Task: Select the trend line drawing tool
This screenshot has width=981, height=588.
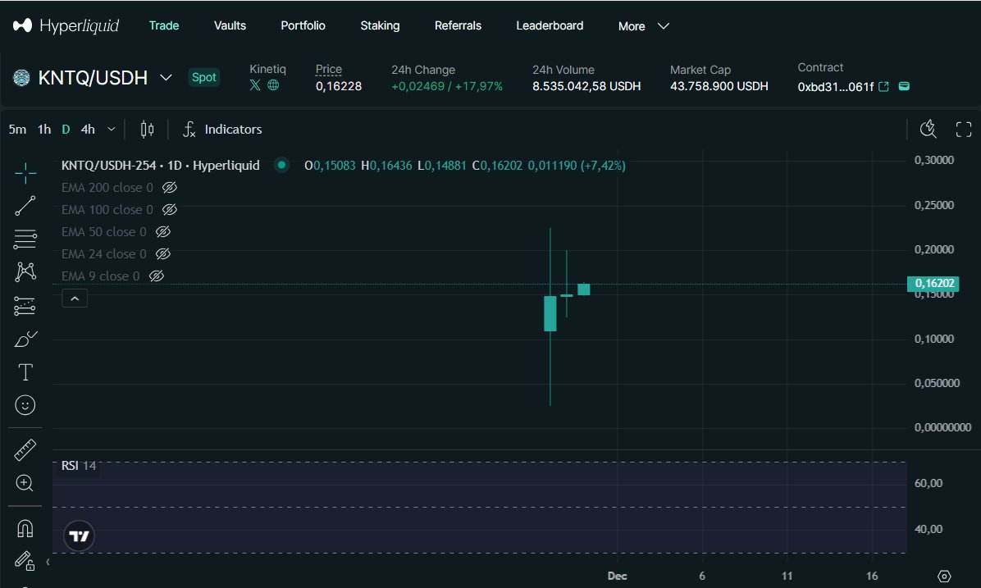Action: 25,206
